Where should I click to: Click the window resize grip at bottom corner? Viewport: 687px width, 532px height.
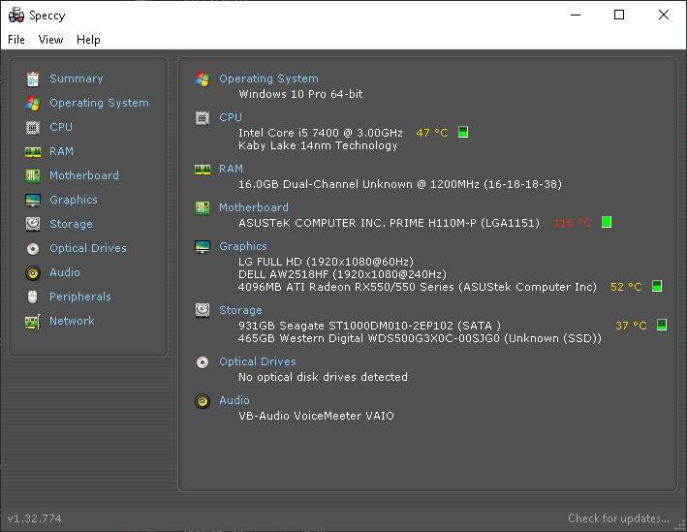point(681,526)
